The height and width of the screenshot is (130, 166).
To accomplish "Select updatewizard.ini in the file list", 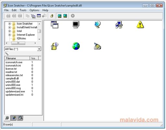I will [x=15, y=95].
